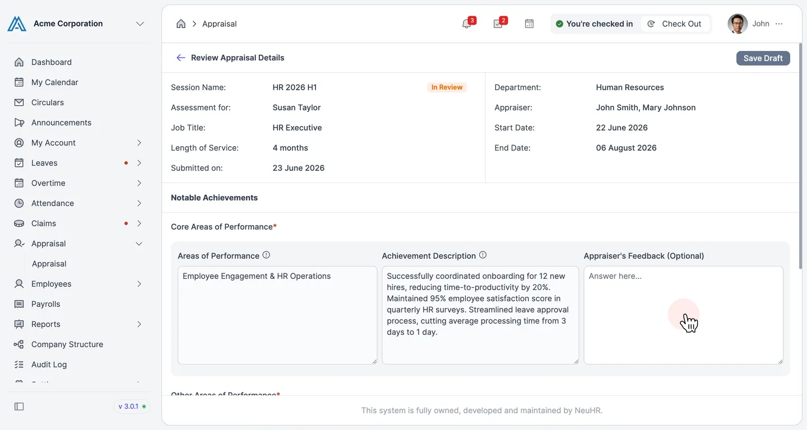Click the Dashboard home icon in sidebar
This screenshot has height=430, width=807.
tap(19, 62)
